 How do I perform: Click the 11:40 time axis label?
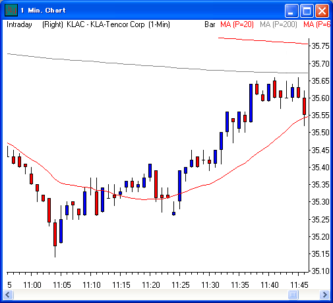[x=270, y=285]
